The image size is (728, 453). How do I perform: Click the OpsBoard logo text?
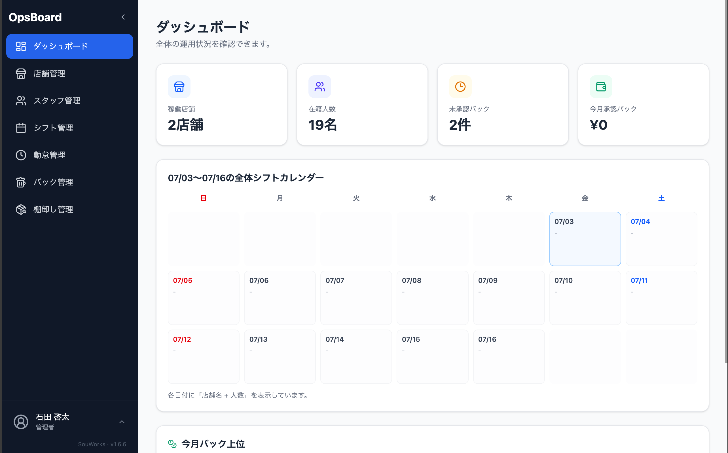35,17
